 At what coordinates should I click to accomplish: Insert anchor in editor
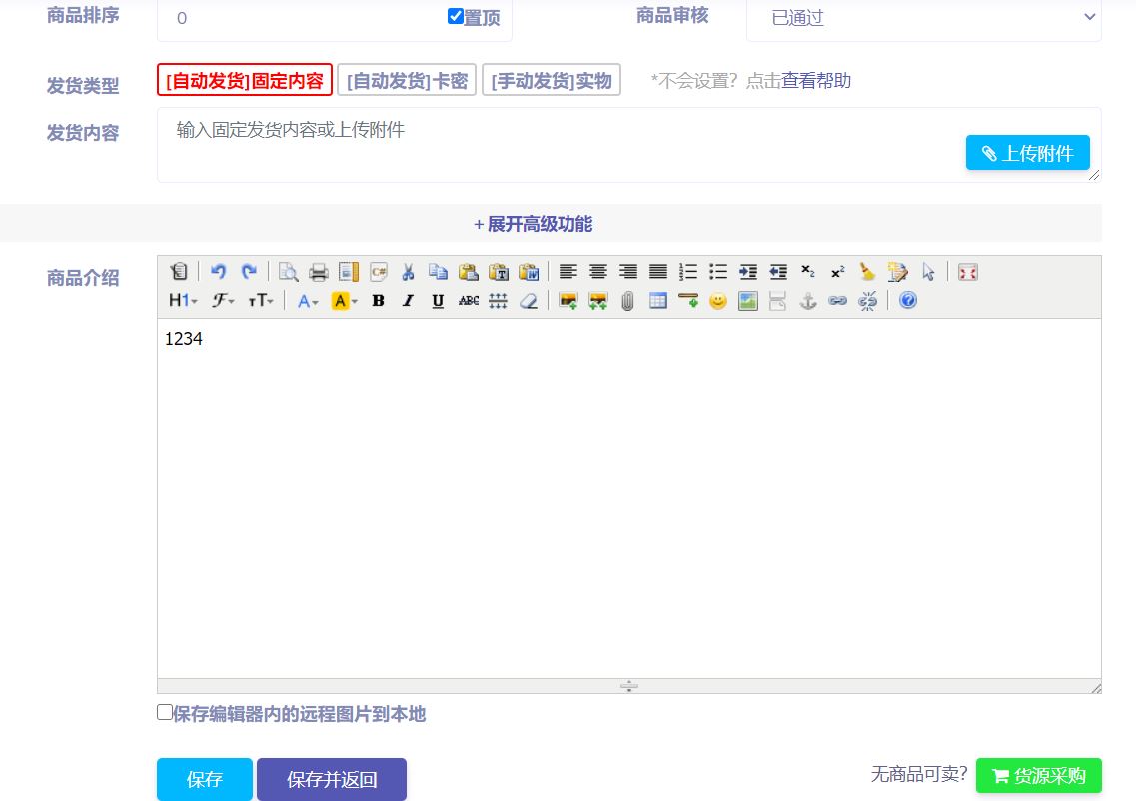coord(808,301)
